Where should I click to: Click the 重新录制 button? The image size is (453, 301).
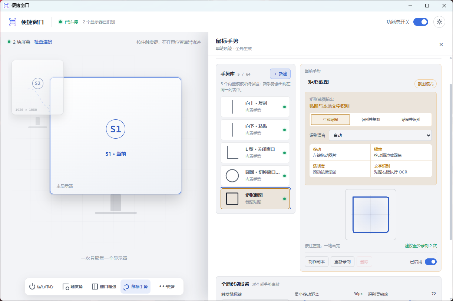pyautogui.click(x=343, y=261)
